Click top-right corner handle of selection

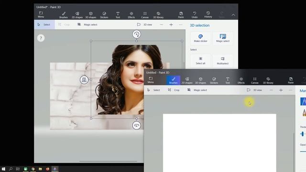[182, 41]
